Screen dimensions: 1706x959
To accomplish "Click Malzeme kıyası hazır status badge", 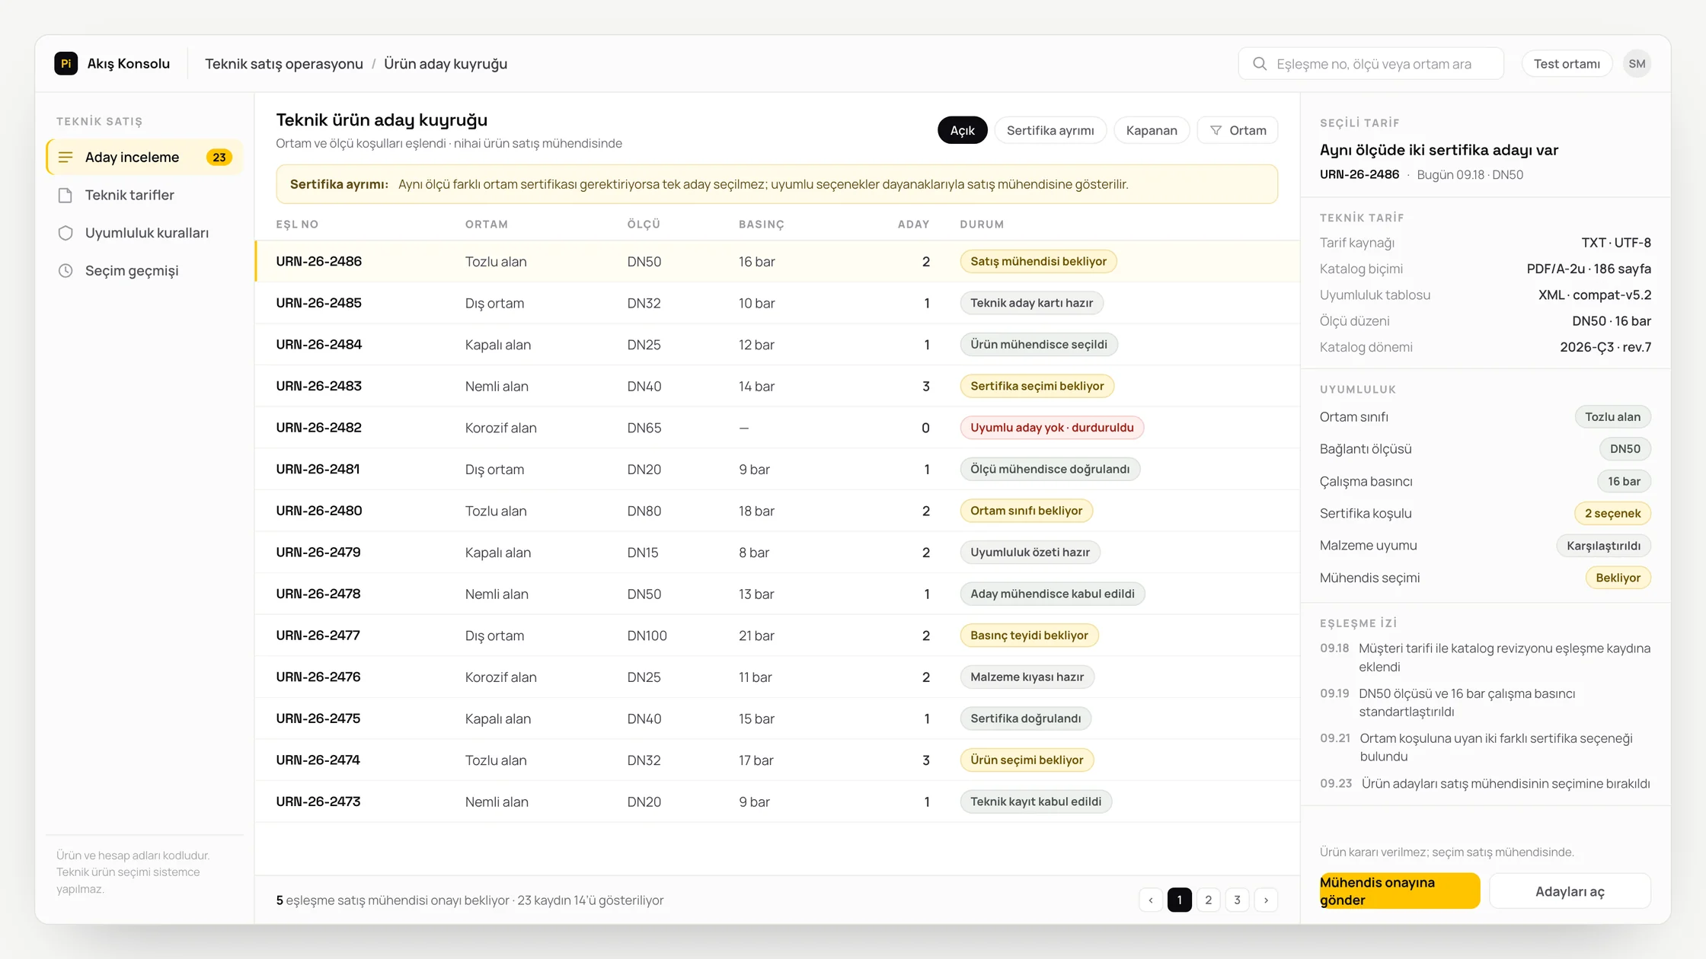I will 1027,677.
